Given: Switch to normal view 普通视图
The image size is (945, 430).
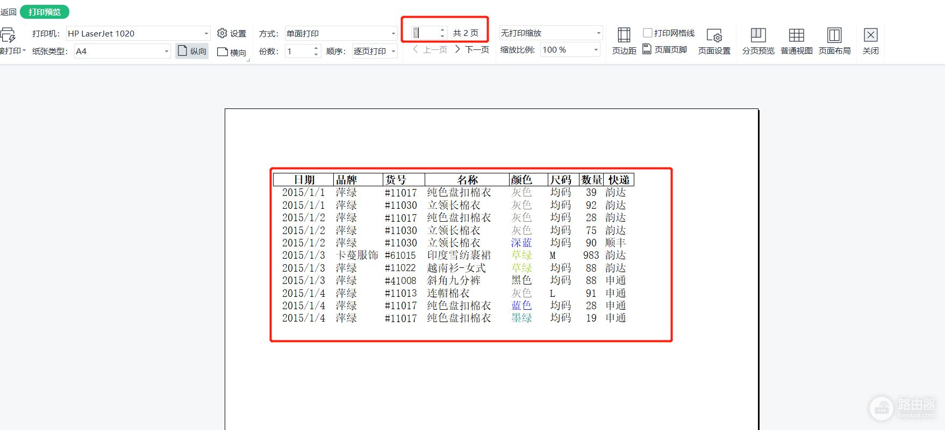Looking at the screenshot, I should coord(796,41).
